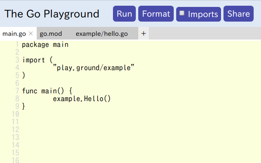Screen dimensions: 261x163
Task: Click the closing brace on line 9
Action: coord(24,106)
